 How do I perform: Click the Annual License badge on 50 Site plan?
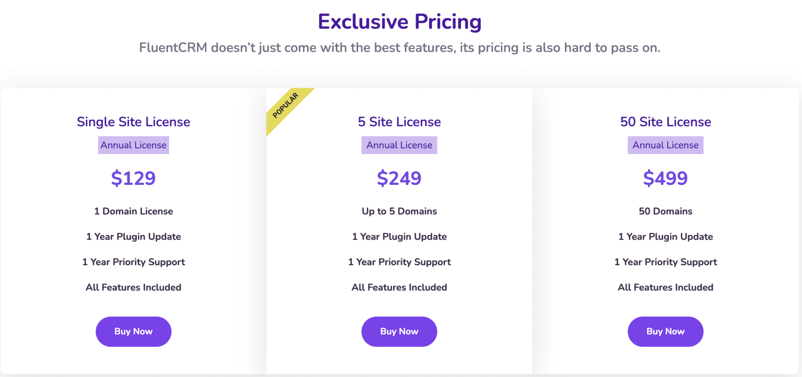click(665, 145)
